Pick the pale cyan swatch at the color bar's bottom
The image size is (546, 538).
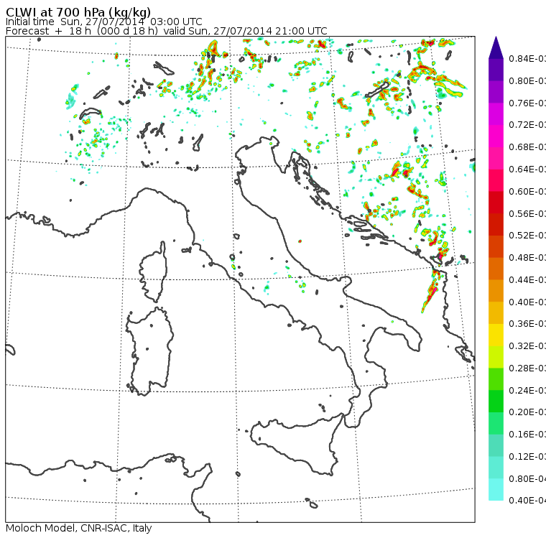(496, 489)
